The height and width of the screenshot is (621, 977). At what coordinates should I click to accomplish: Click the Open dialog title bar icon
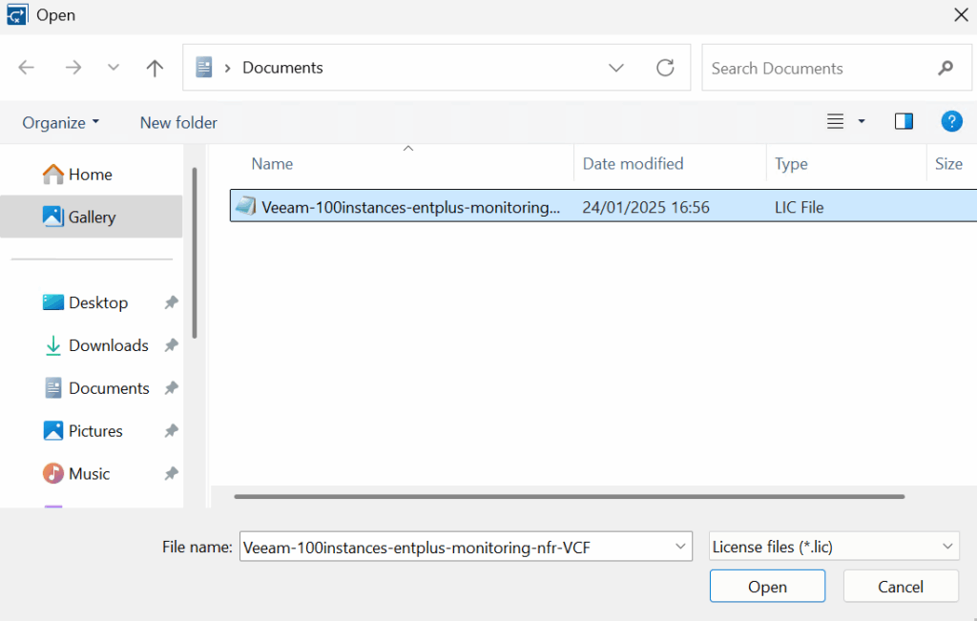coord(17,15)
